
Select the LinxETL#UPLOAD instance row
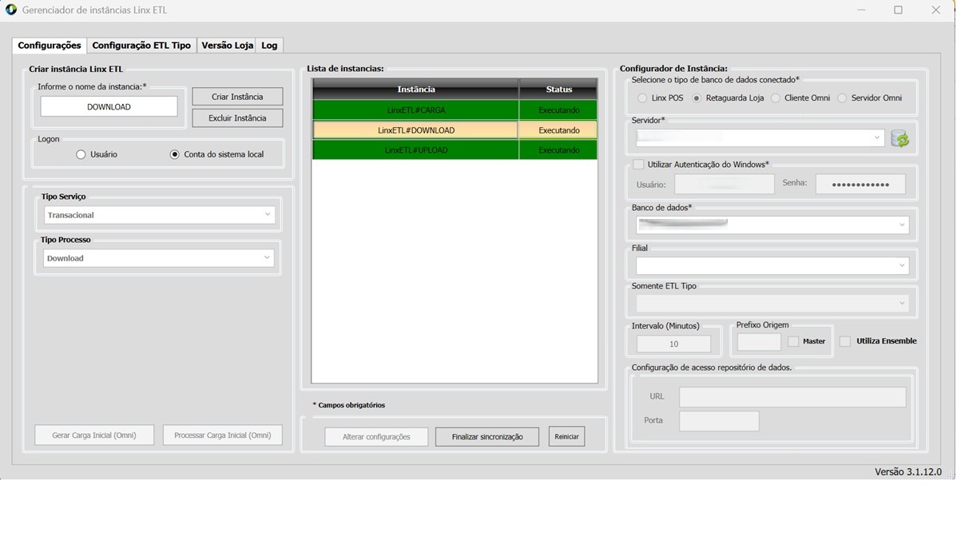coord(455,150)
